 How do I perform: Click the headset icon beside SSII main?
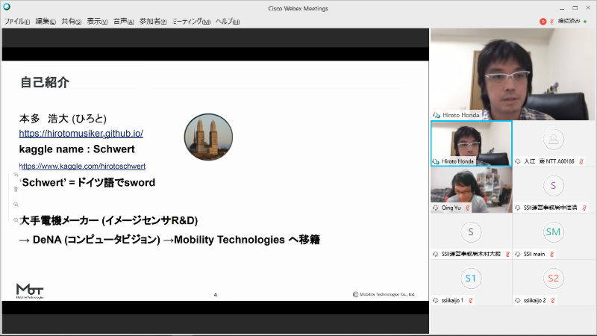pyautogui.click(x=518, y=254)
